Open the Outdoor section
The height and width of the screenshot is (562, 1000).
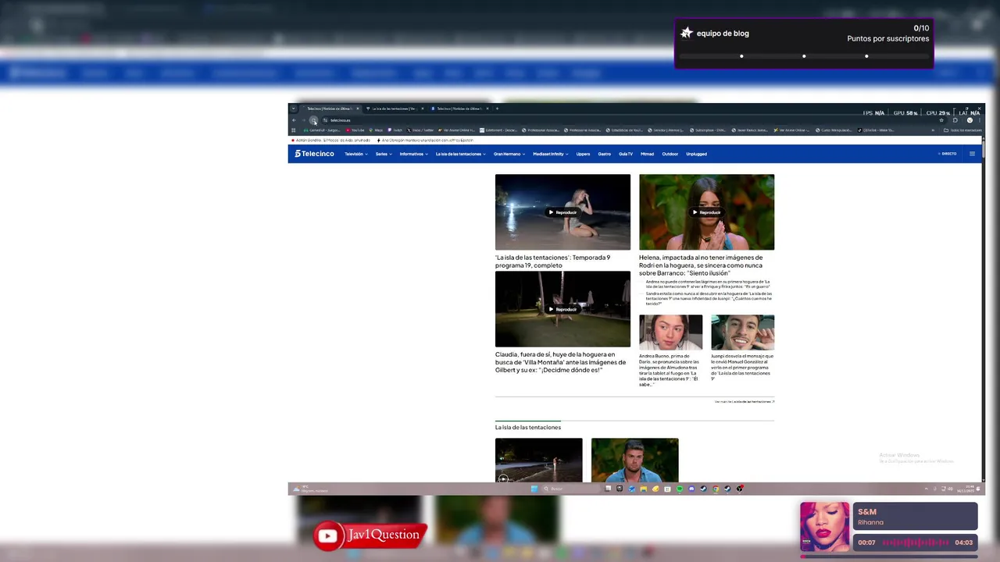pos(670,154)
